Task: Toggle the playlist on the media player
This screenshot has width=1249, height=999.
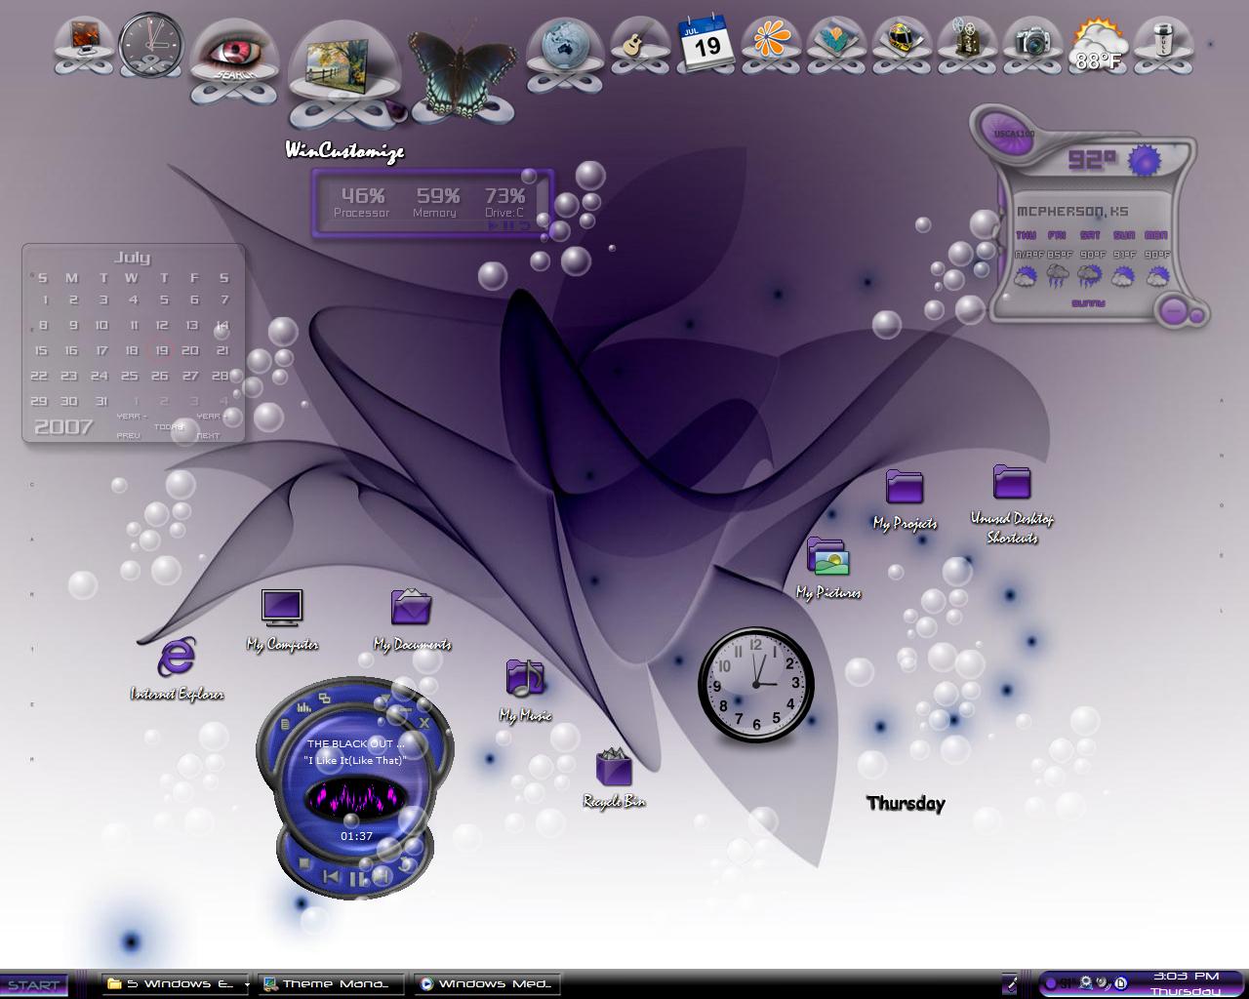Action: pyautogui.click(x=285, y=725)
